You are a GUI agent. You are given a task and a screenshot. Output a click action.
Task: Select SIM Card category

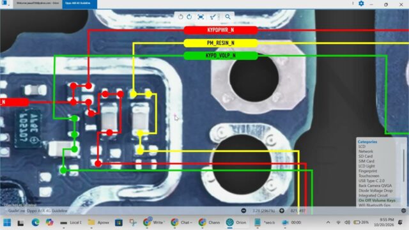pyautogui.click(x=366, y=161)
